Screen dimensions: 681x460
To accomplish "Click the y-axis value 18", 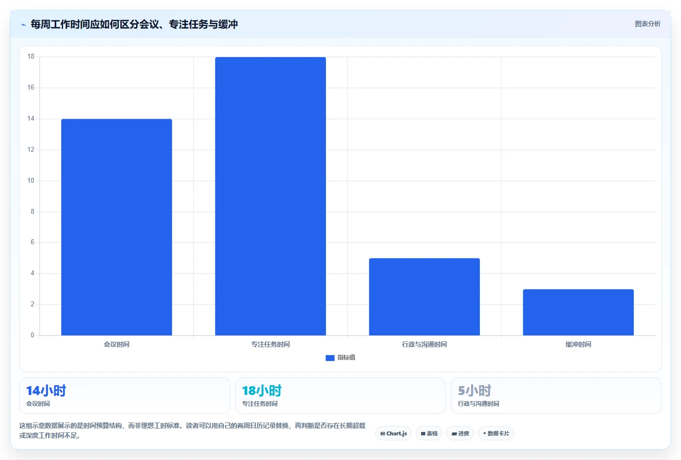I will point(31,57).
